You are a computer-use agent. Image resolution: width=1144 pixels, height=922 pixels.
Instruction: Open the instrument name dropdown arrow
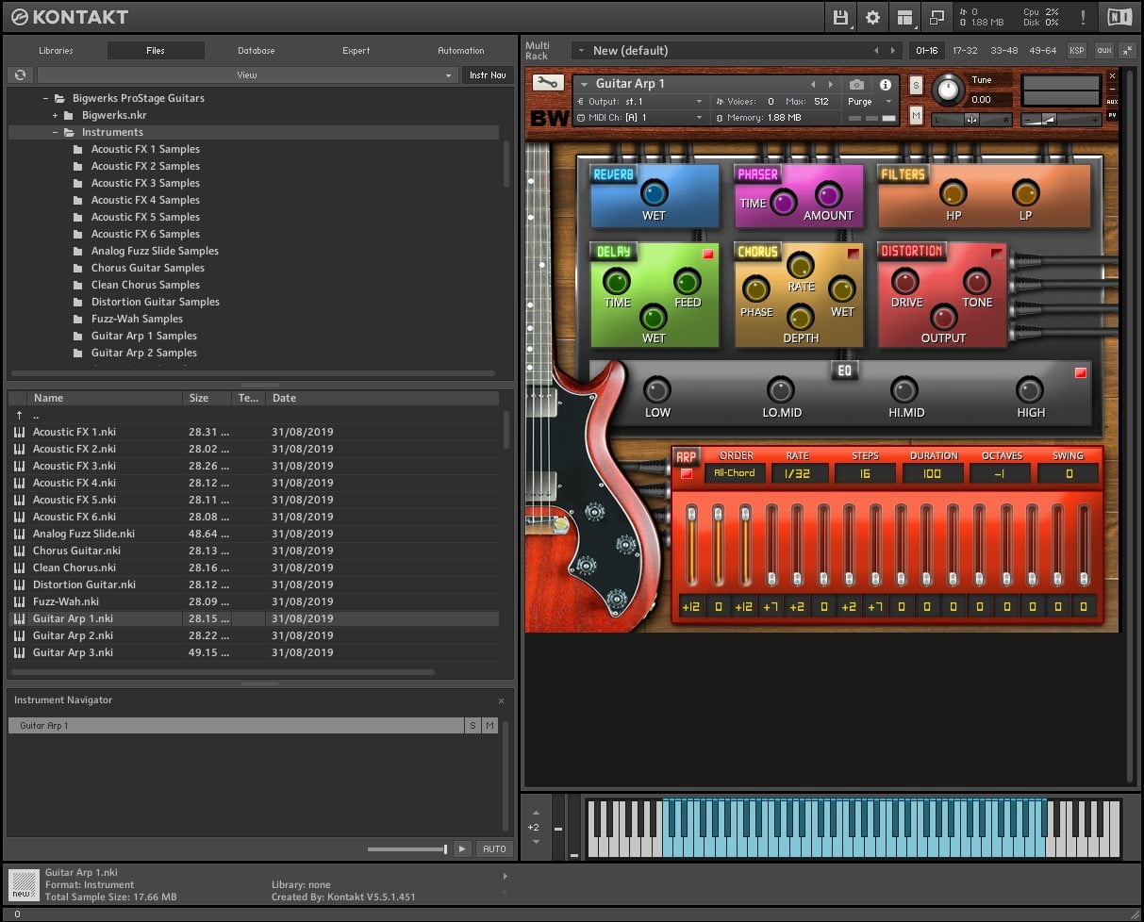584,85
